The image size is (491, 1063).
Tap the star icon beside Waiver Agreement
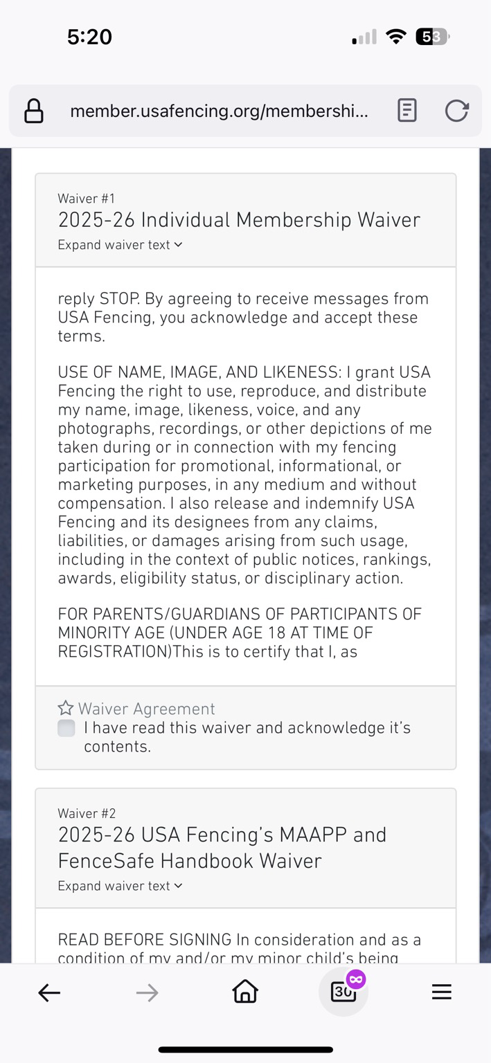(x=66, y=708)
